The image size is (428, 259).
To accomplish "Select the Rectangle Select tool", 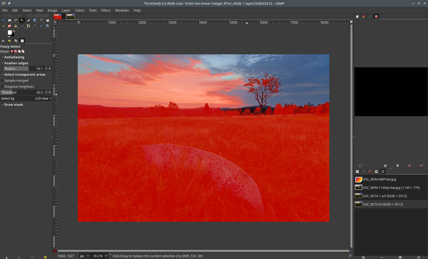I will pos(10,20).
